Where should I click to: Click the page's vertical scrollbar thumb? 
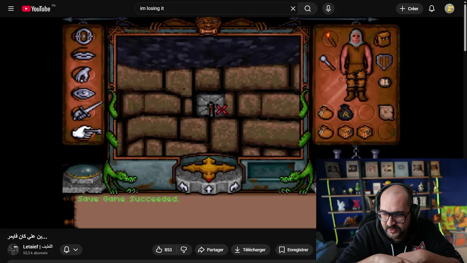465,27
